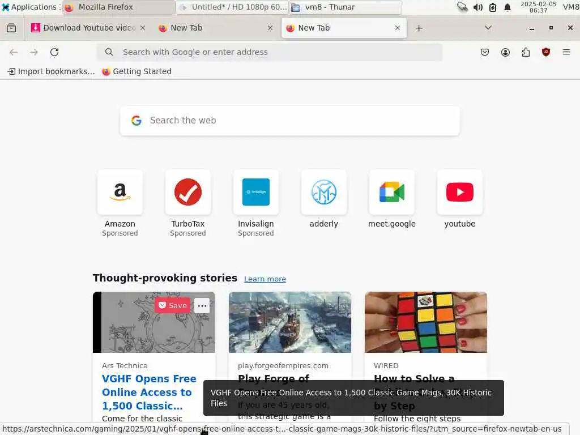Open the three-dot menu on VGHF story
Image resolution: width=580 pixels, height=435 pixels.
tap(202, 305)
